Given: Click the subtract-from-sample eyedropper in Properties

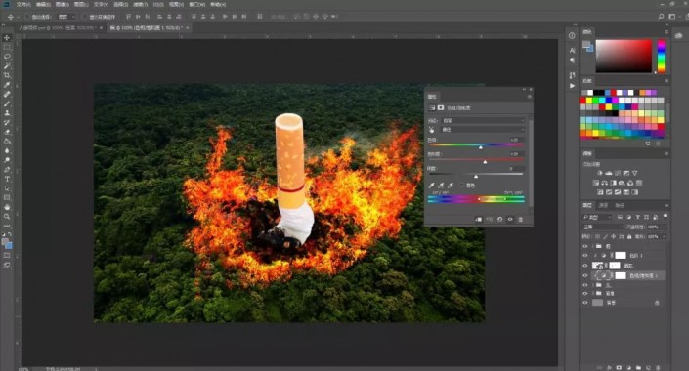Looking at the screenshot, I should tap(451, 185).
